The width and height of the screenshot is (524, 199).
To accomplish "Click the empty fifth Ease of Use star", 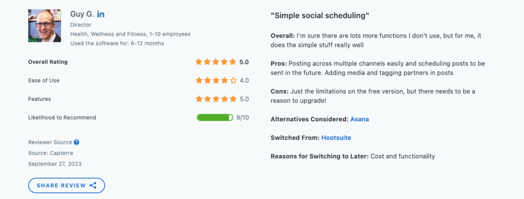I will pos(233,80).
